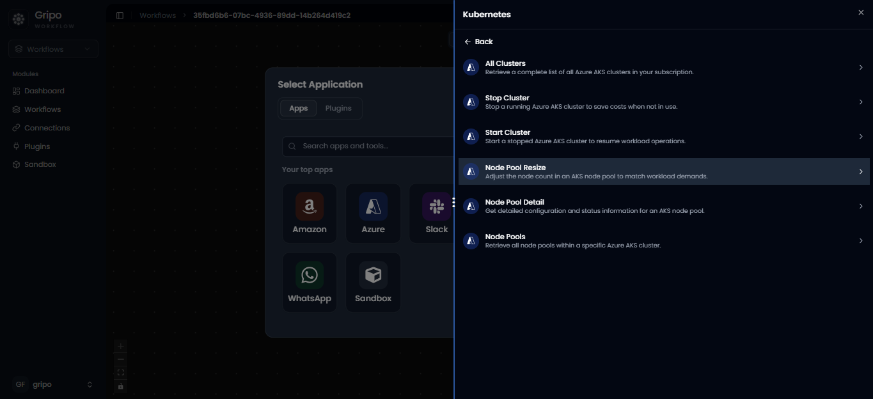This screenshot has height=399, width=873.
Task: Click the Connections link icon in sidebar
Action: point(17,128)
